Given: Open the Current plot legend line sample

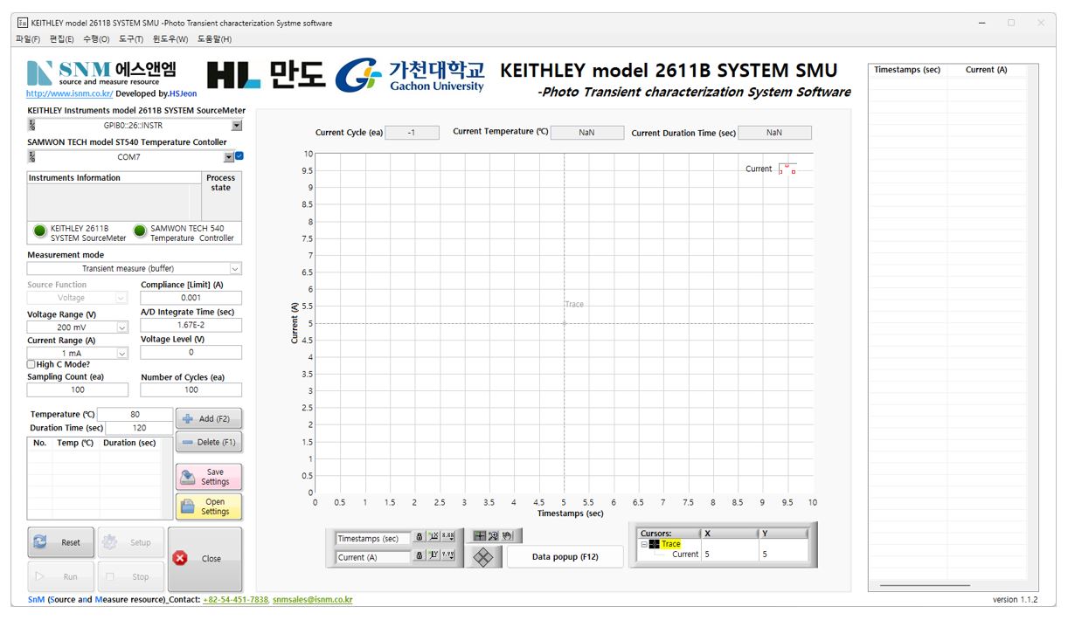Looking at the screenshot, I should [787, 169].
